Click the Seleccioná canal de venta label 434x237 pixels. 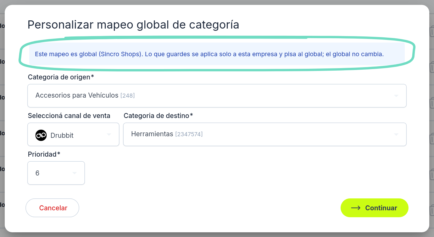[x=69, y=116]
